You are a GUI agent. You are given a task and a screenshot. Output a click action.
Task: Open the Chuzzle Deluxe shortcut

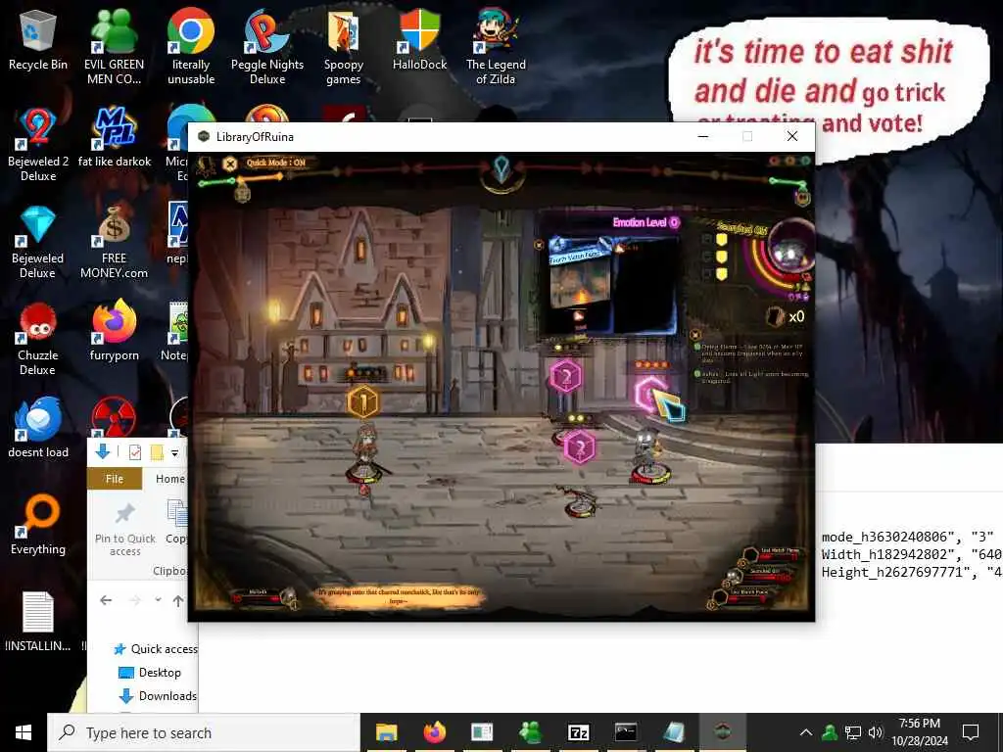click(x=38, y=338)
